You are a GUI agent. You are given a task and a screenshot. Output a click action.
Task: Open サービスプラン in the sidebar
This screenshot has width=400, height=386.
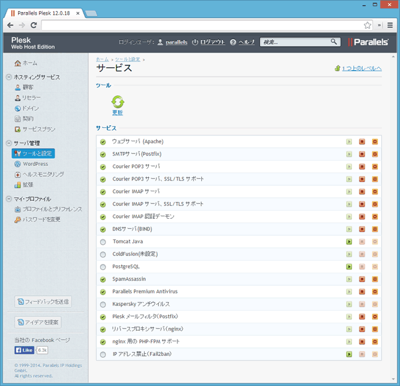[x=35, y=129]
